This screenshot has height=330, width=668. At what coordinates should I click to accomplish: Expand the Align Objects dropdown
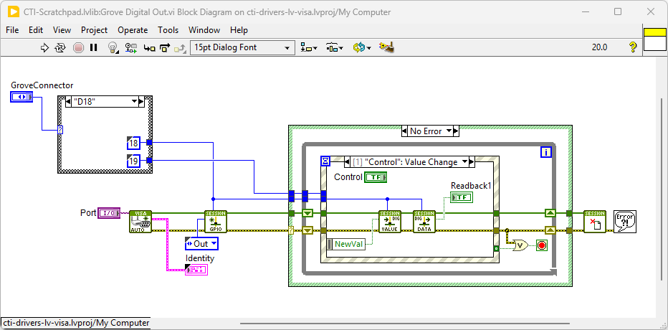[x=310, y=47]
